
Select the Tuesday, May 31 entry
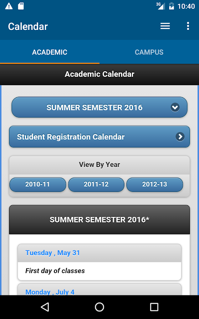pyautogui.click(x=99, y=262)
